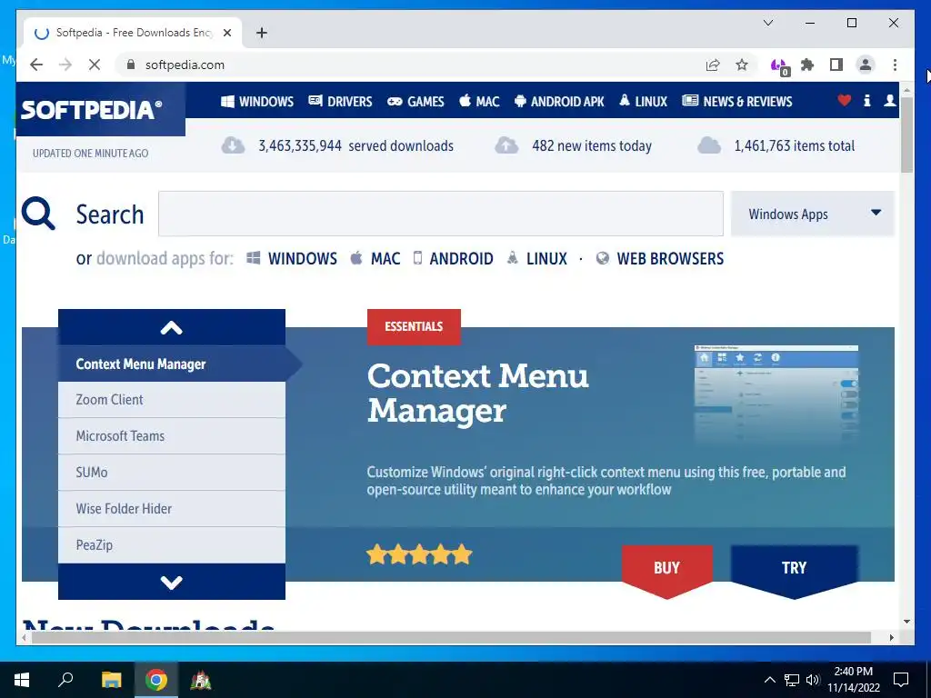The height and width of the screenshot is (698, 931).
Task: Select Context Menu Manager in list
Action: (172, 364)
